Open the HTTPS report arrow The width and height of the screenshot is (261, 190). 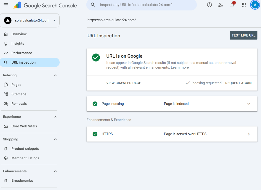249,134
